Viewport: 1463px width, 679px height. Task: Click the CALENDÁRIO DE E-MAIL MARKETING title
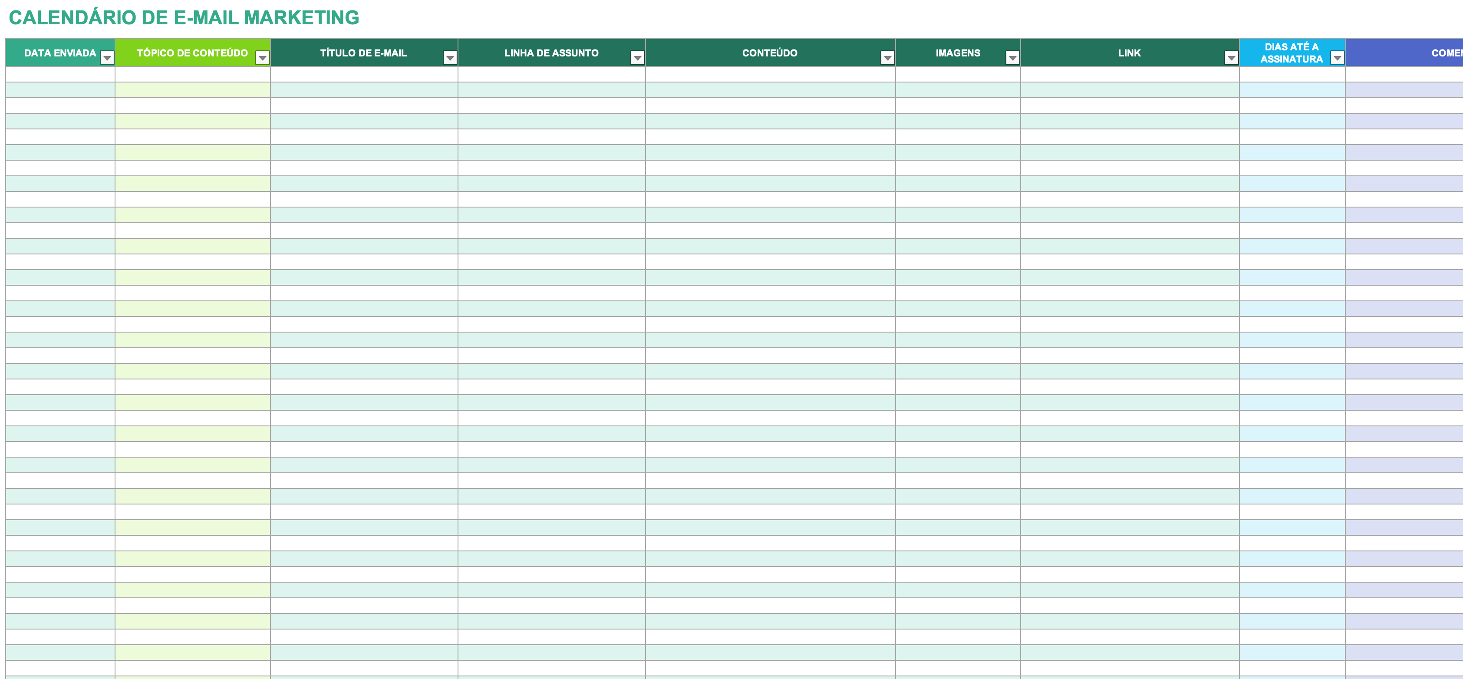(x=184, y=18)
